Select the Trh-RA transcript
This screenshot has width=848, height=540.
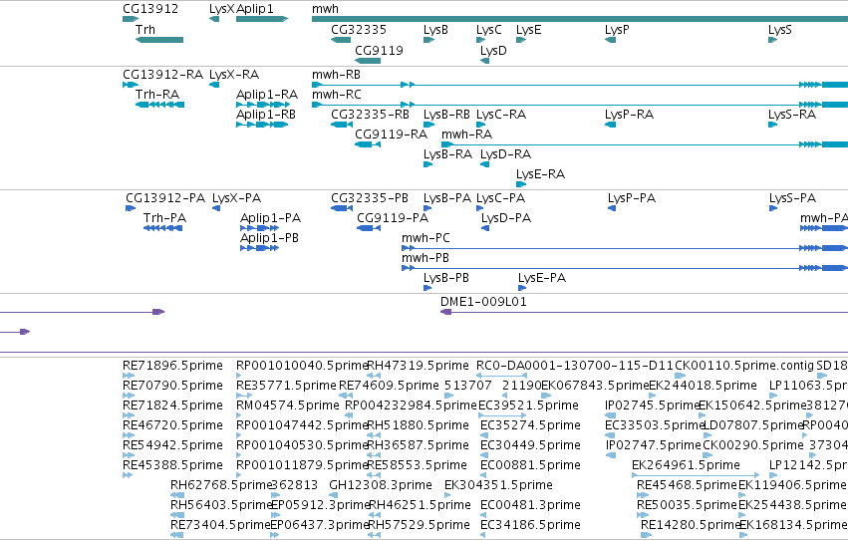coord(159,105)
